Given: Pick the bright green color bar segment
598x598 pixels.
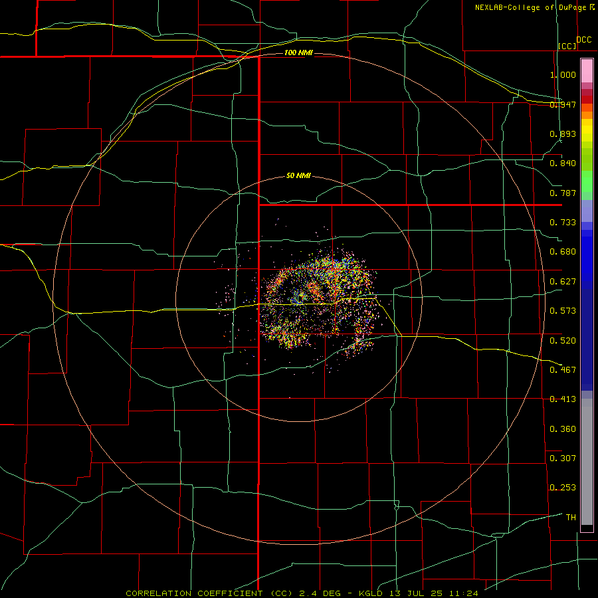Looking at the screenshot, I should click(587, 181).
